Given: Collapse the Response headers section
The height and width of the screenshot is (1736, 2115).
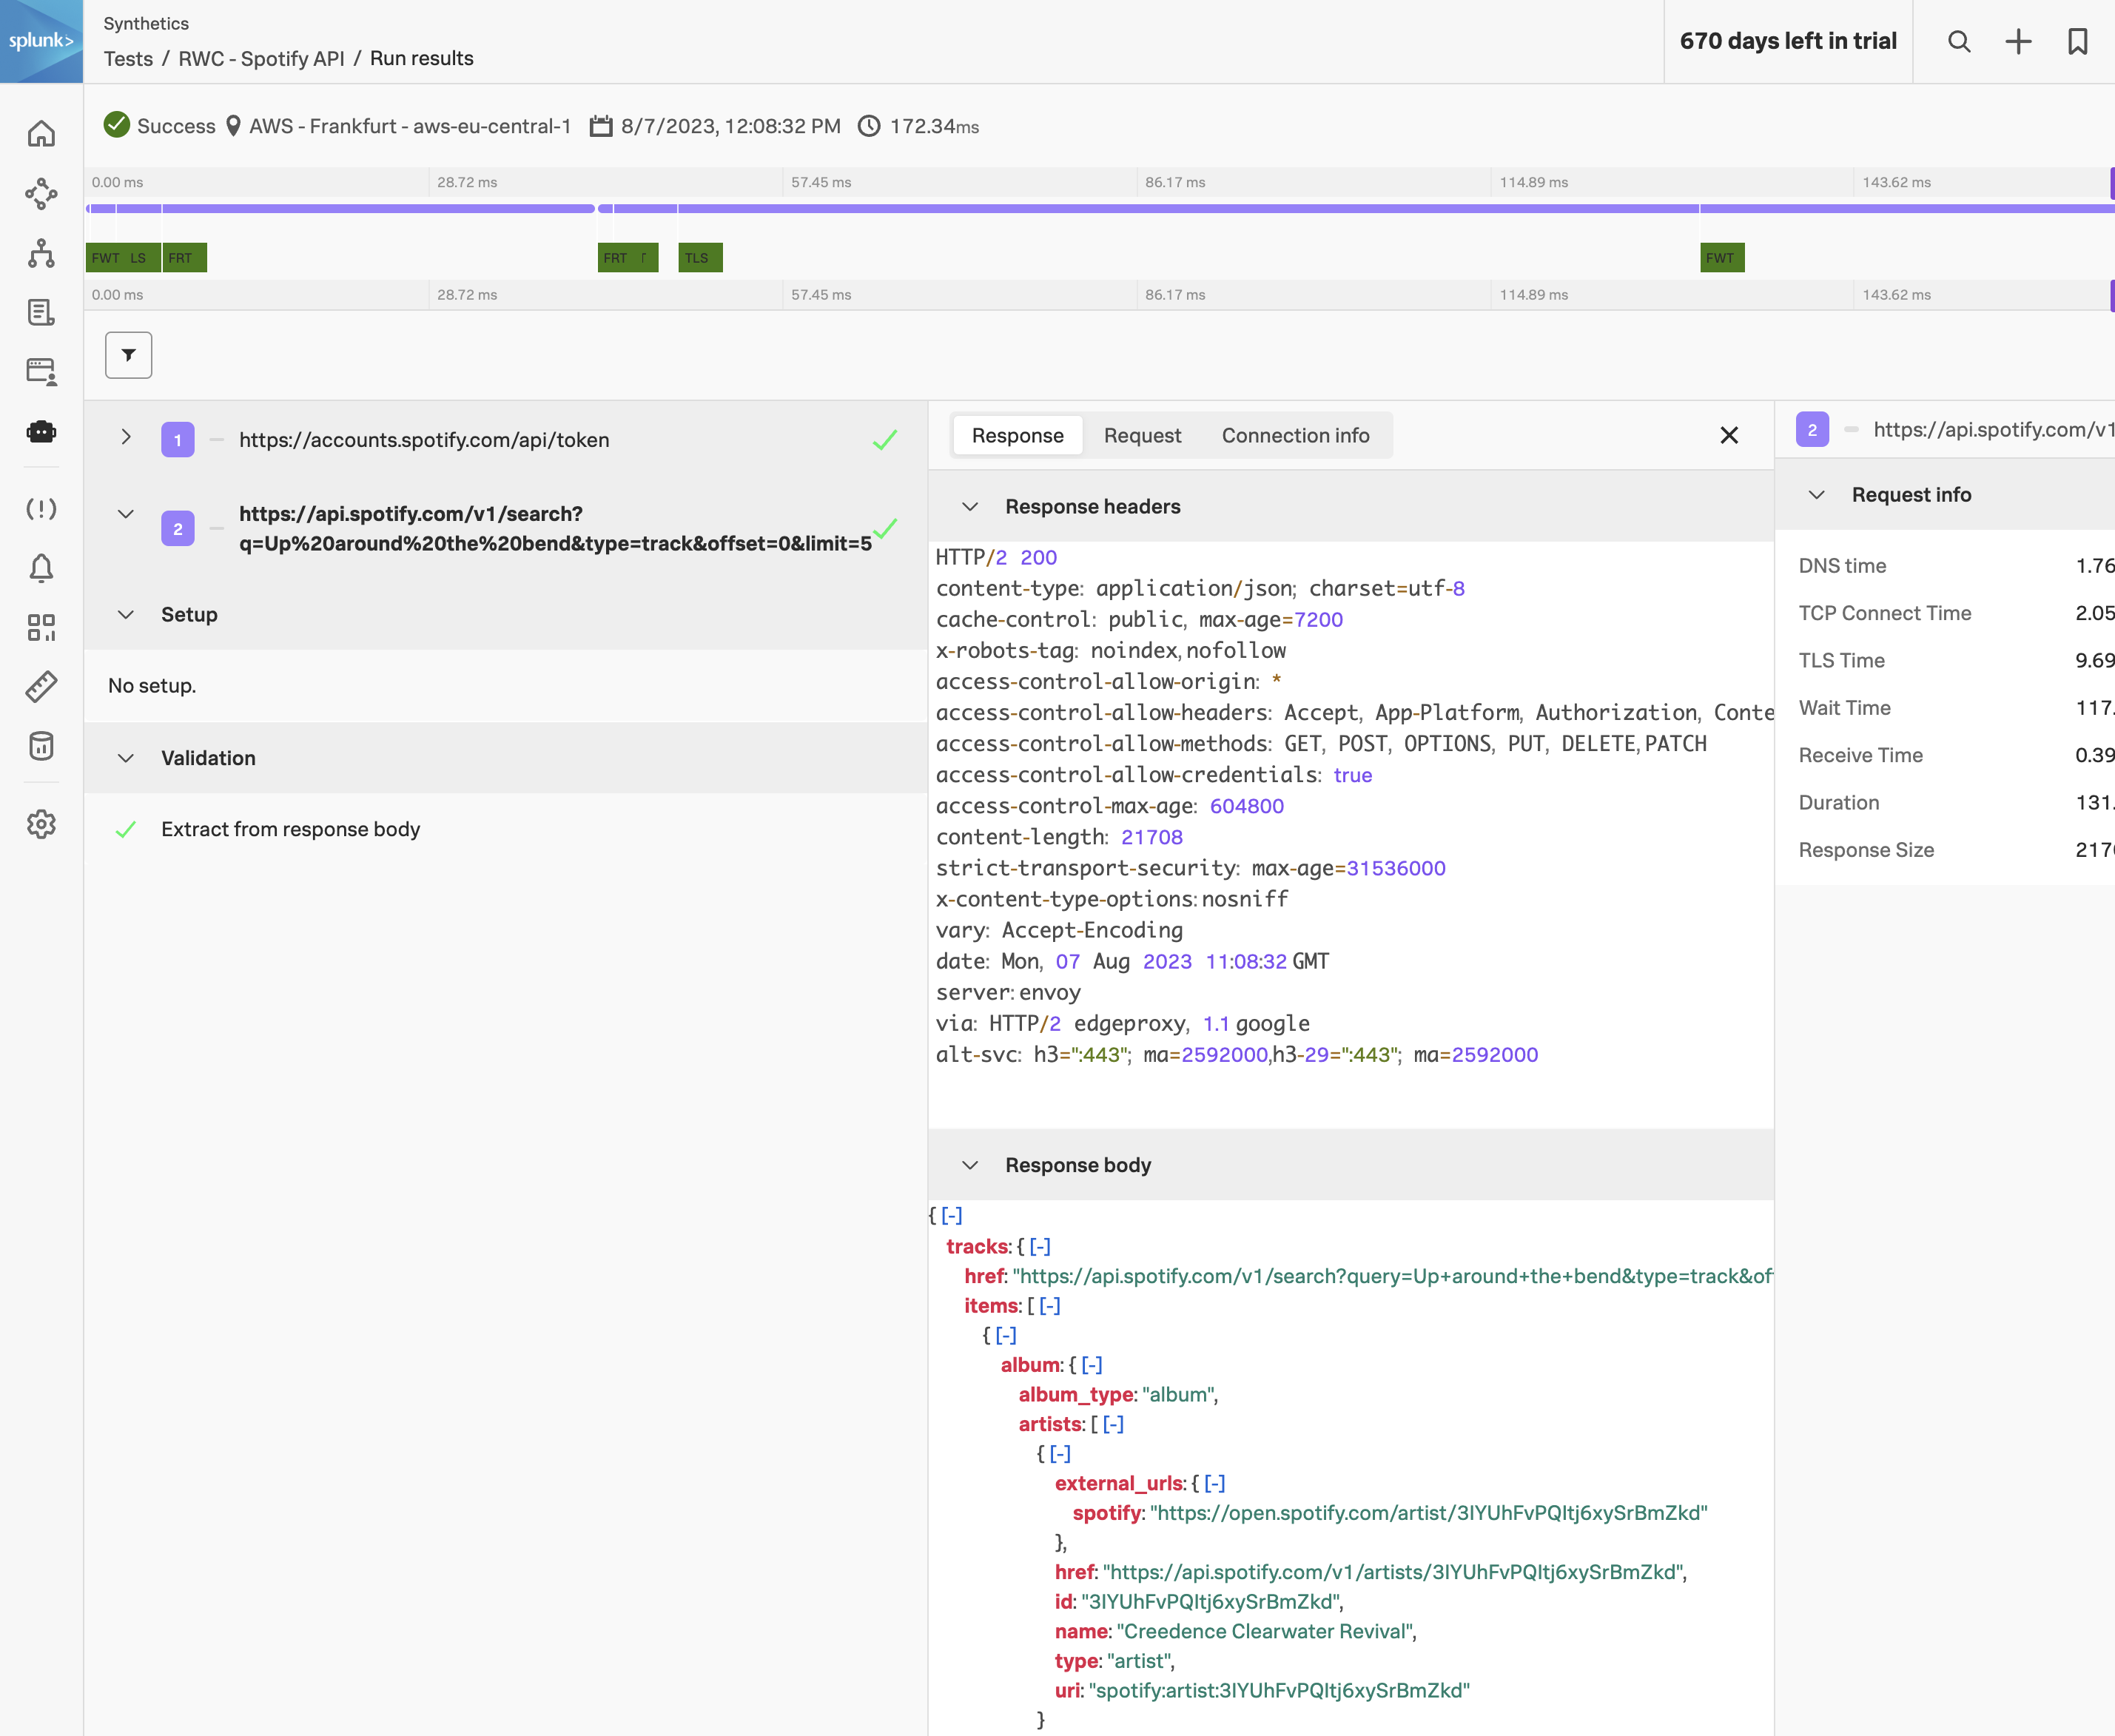Looking at the screenshot, I should coord(970,506).
